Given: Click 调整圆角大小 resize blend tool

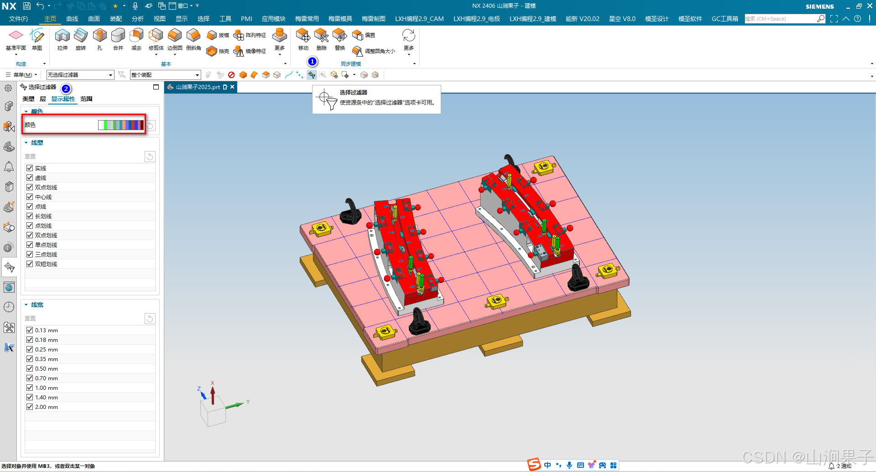Looking at the screenshot, I should (x=374, y=51).
